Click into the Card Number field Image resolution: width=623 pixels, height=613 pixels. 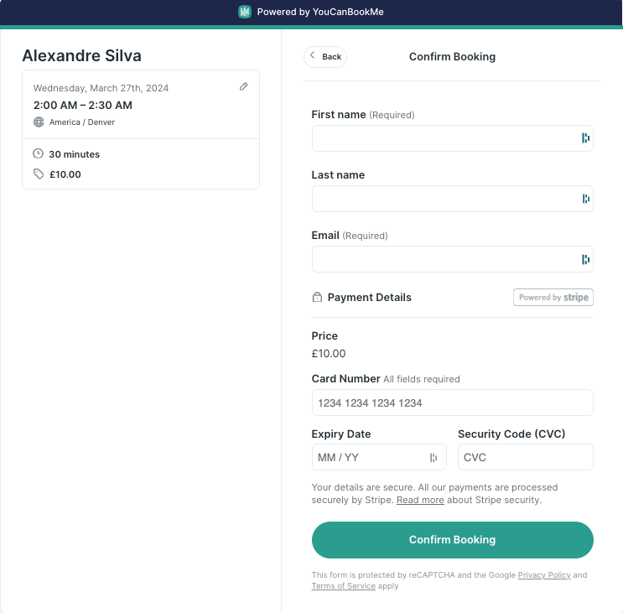tap(452, 403)
